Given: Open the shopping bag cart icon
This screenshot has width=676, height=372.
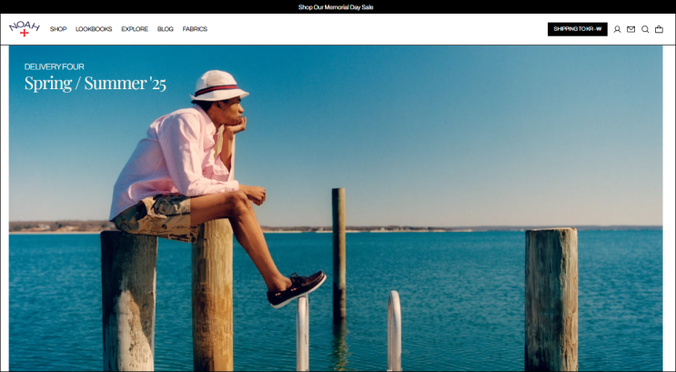Looking at the screenshot, I should tap(659, 29).
